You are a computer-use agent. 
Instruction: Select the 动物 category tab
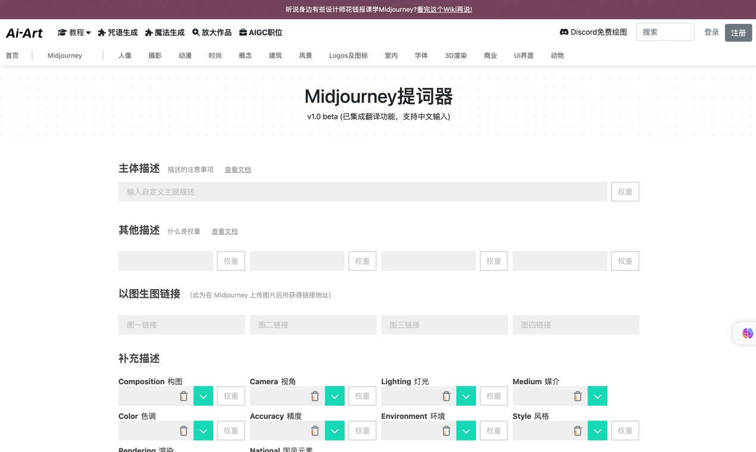click(x=557, y=55)
